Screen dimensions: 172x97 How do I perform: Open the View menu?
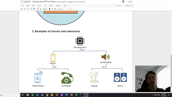[33, 6]
